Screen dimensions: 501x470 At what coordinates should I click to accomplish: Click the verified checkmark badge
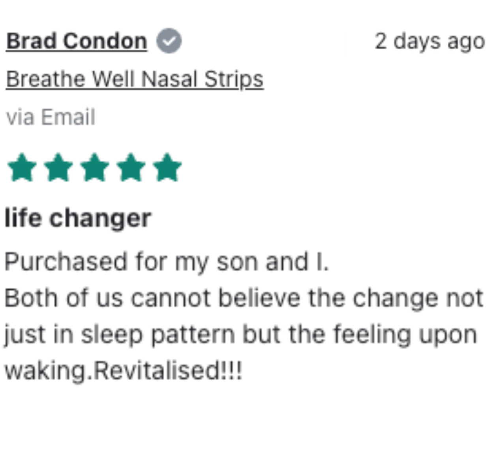169,41
